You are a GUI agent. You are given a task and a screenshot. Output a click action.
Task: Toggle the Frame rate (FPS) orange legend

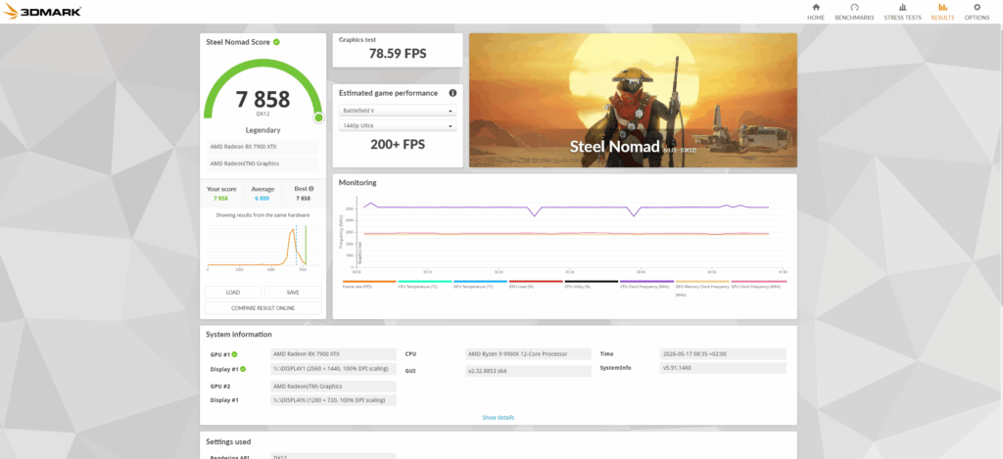pyautogui.click(x=369, y=283)
